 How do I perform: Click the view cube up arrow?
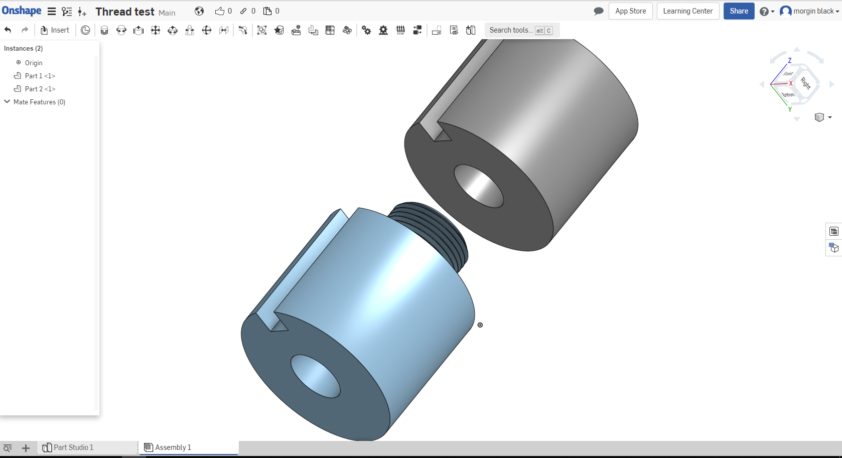click(797, 49)
